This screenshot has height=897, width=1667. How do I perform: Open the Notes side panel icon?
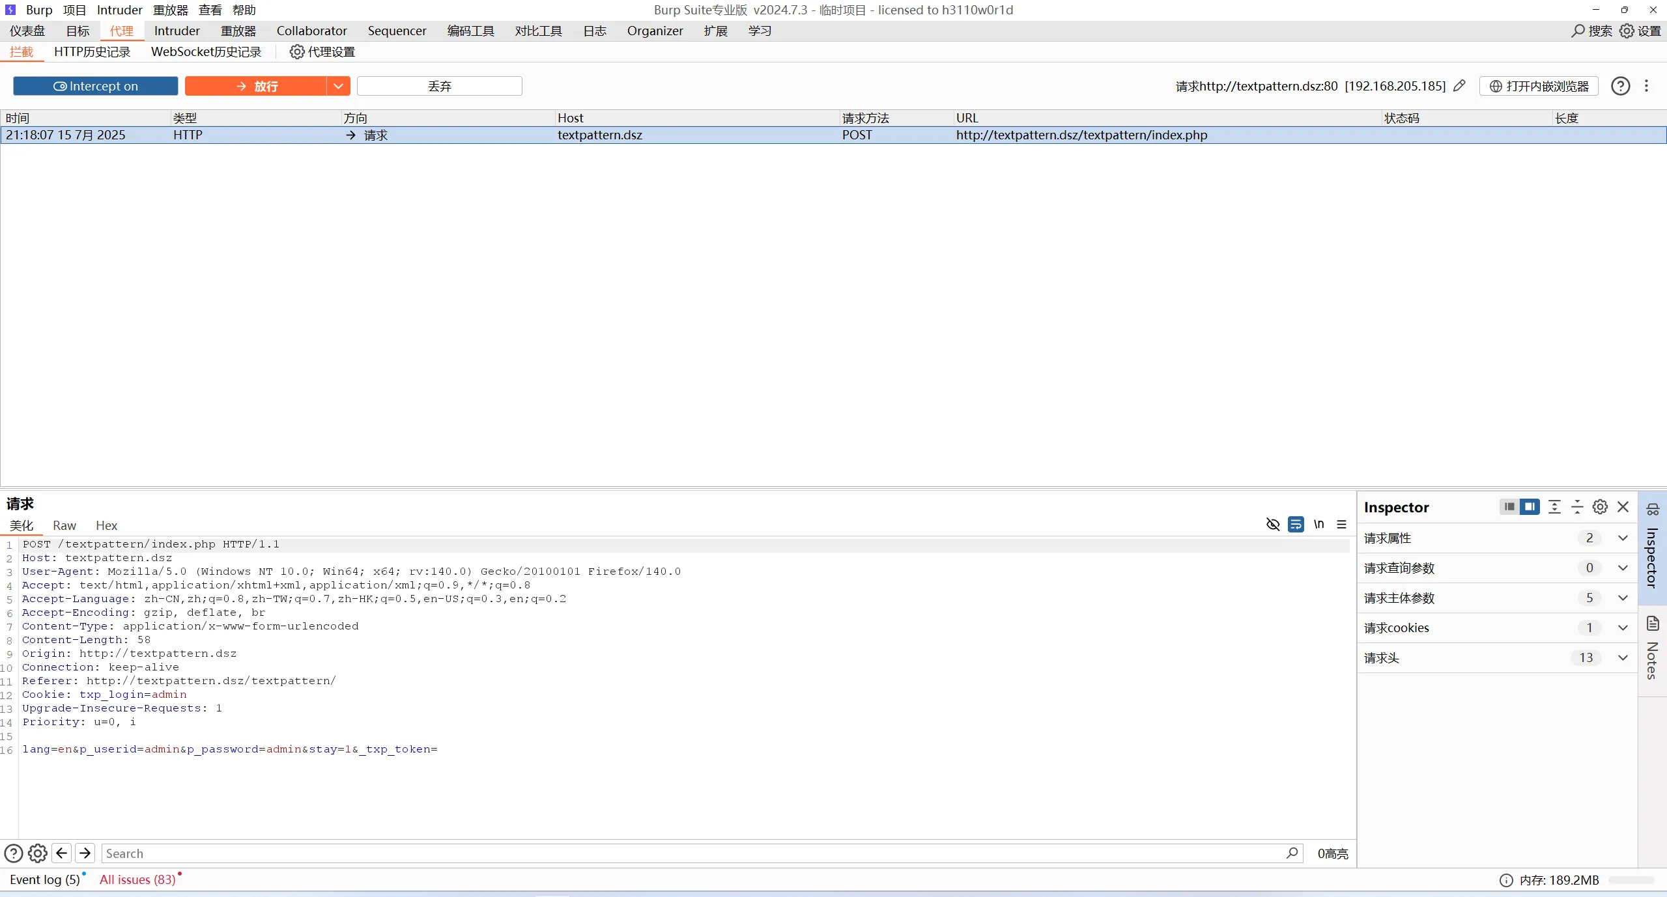coord(1653,625)
